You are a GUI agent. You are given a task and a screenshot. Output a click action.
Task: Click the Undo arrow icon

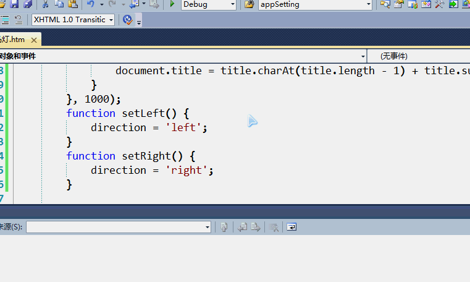click(91, 4)
